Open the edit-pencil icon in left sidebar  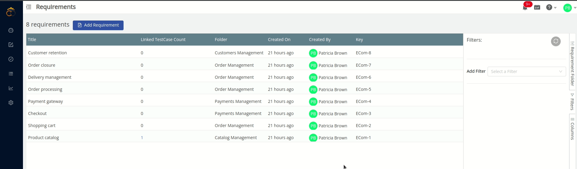click(x=11, y=45)
